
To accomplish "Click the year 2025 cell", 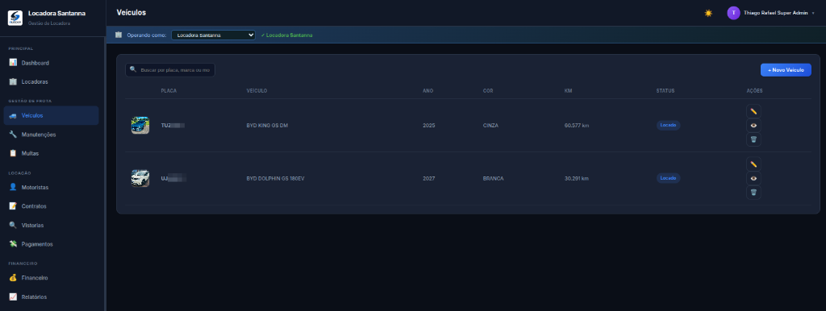I will point(429,126).
